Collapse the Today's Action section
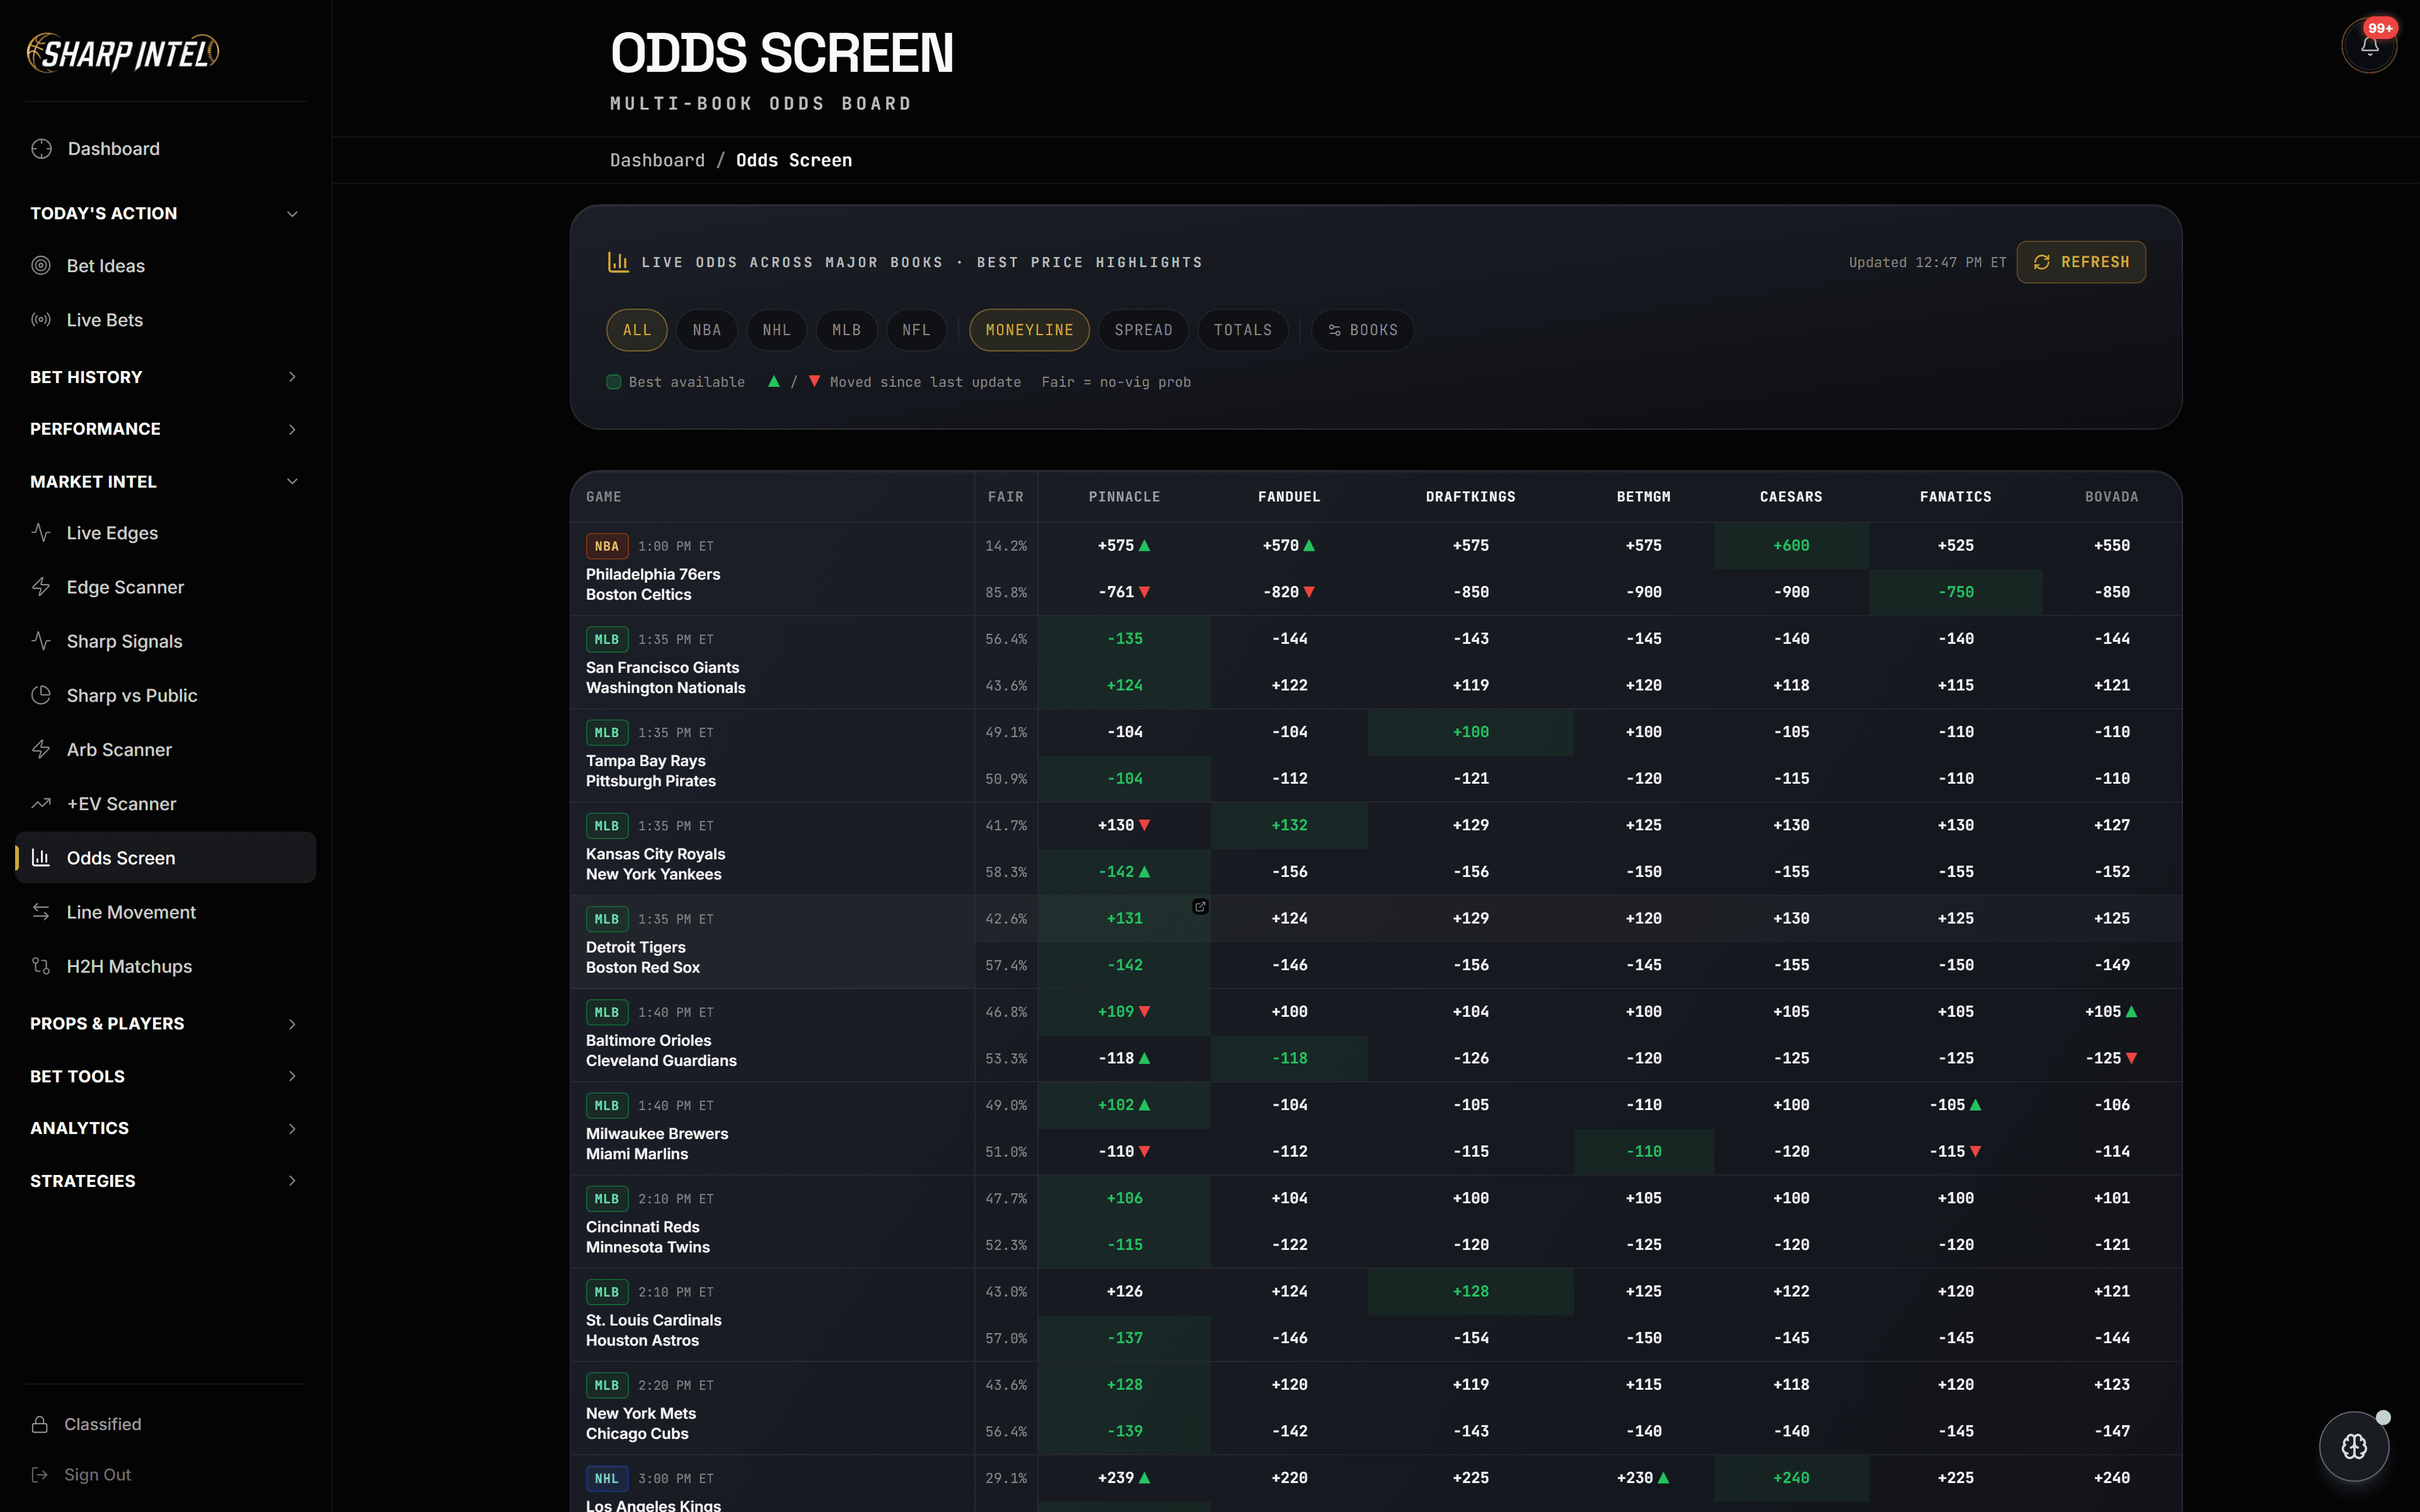2420x1512 pixels. (x=165, y=213)
